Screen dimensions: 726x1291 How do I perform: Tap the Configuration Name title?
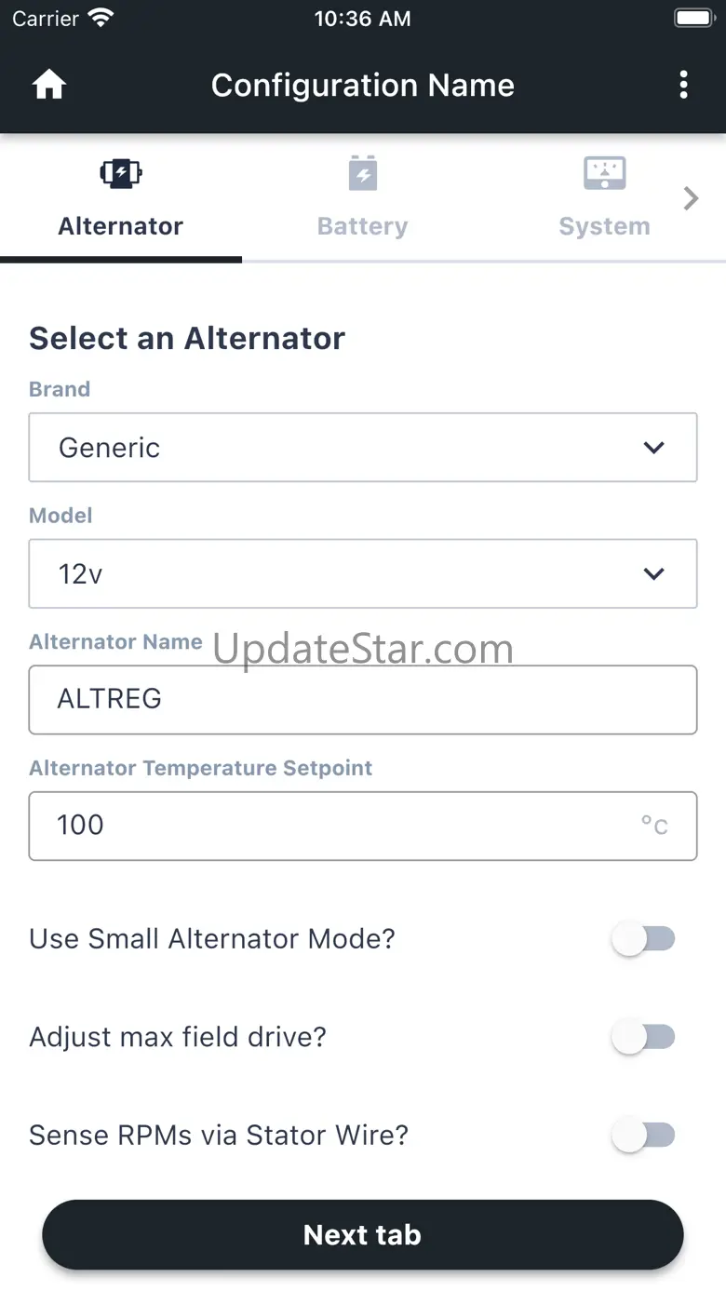(363, 86)
